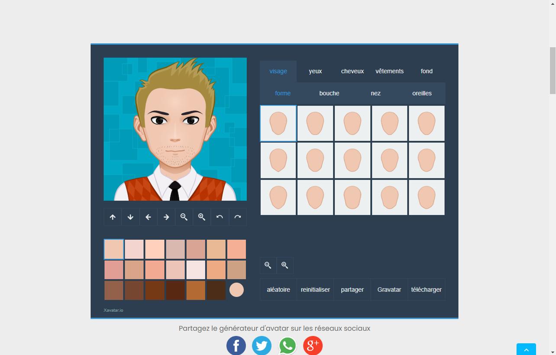Viewport: 556px width, 355px height.
Task: Open the Twitter share icon
Action: point(262,345)
